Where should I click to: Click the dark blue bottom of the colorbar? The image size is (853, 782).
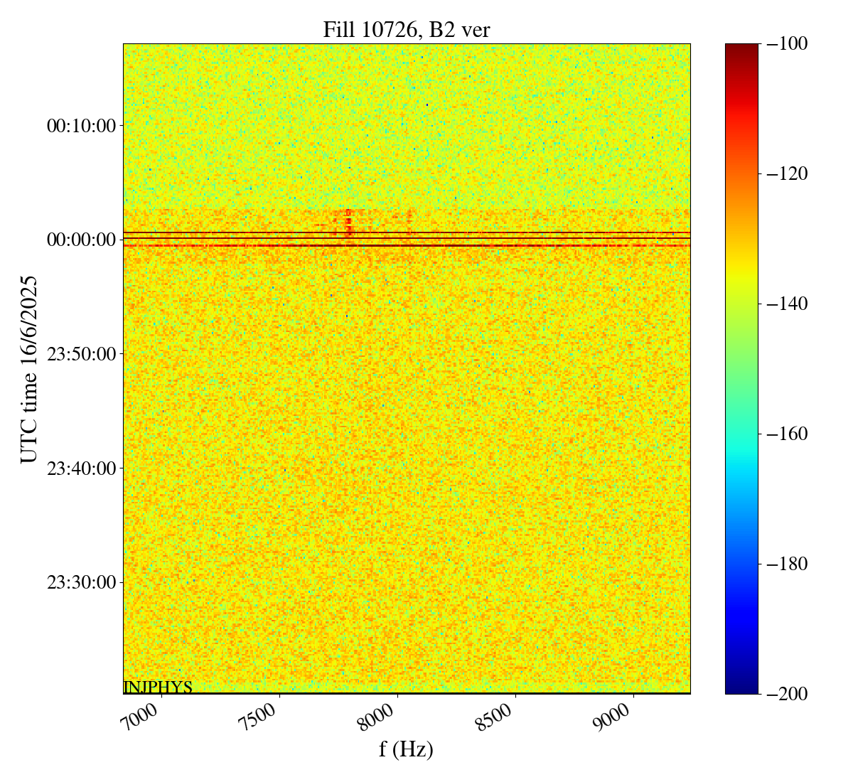[x=741, y=687]
